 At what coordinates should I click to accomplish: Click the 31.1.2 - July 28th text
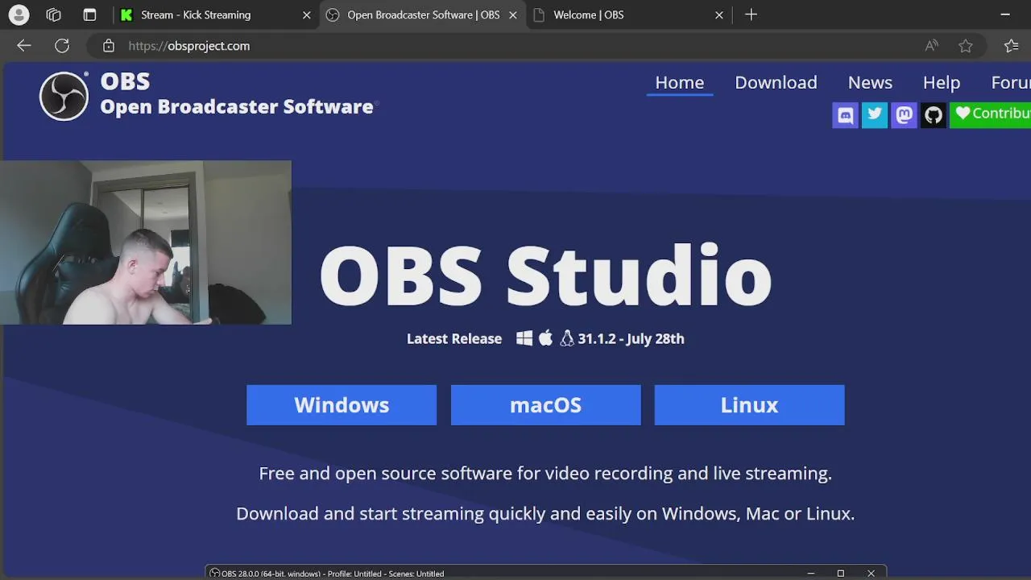tap(631, 338)
